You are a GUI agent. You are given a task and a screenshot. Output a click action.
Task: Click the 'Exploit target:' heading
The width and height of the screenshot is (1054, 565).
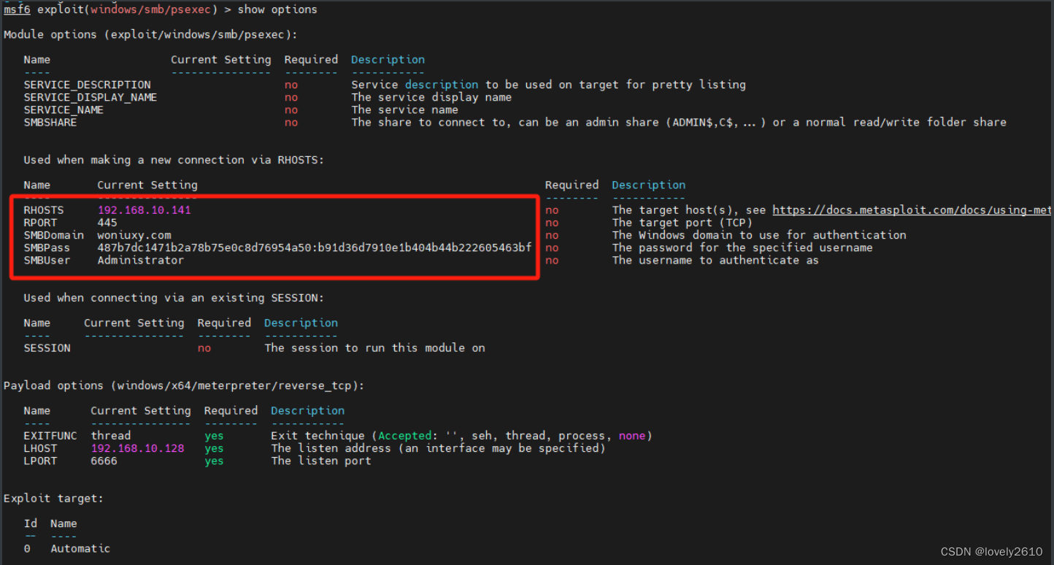point(53,499)
